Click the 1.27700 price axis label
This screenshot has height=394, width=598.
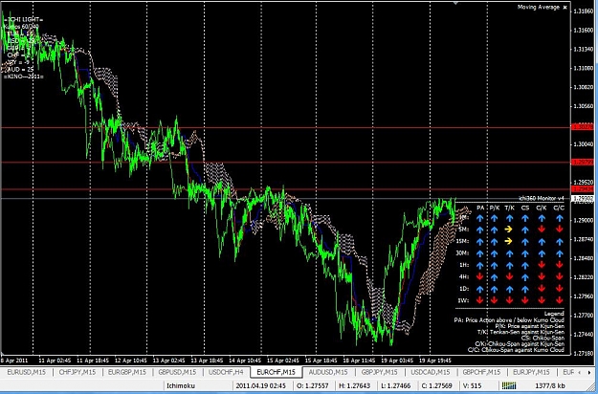[583, 316]
